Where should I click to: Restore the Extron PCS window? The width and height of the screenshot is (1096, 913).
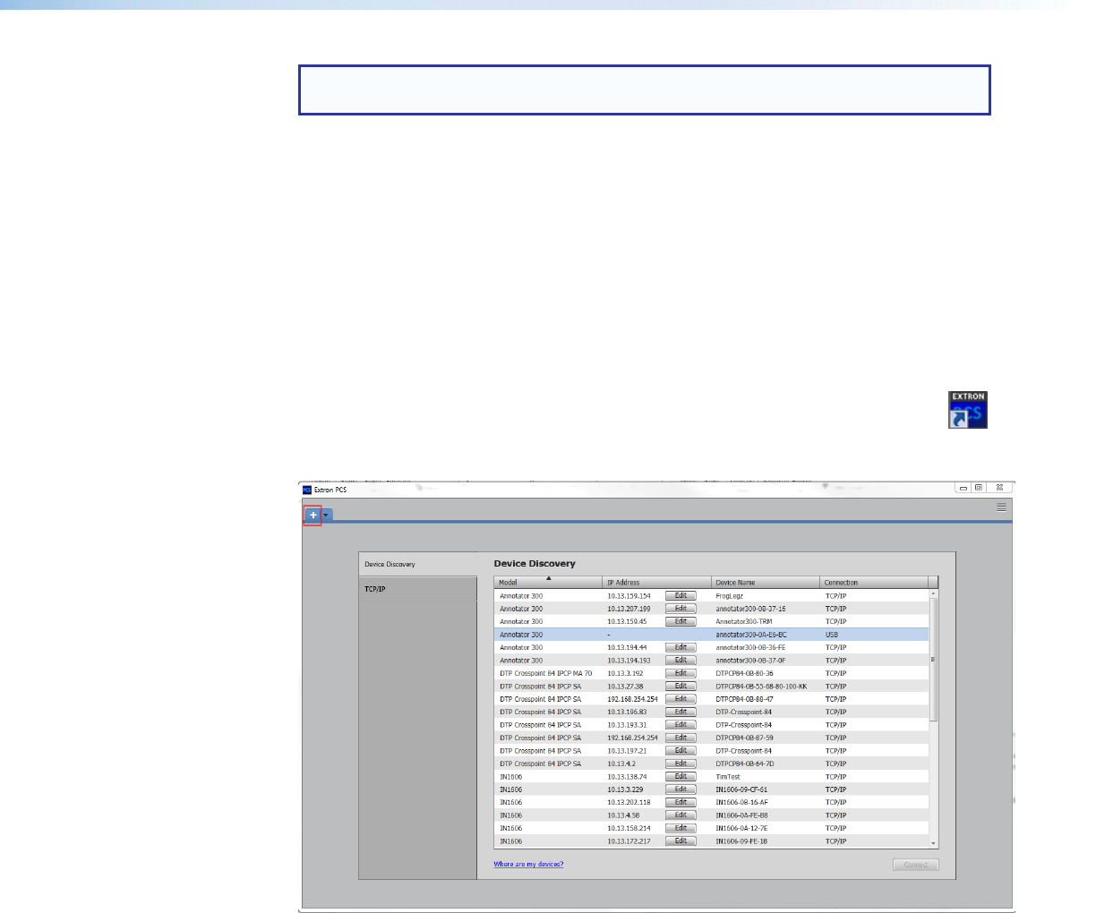[x=979, y=488]
